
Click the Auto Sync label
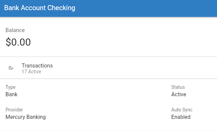coord(182,110)
